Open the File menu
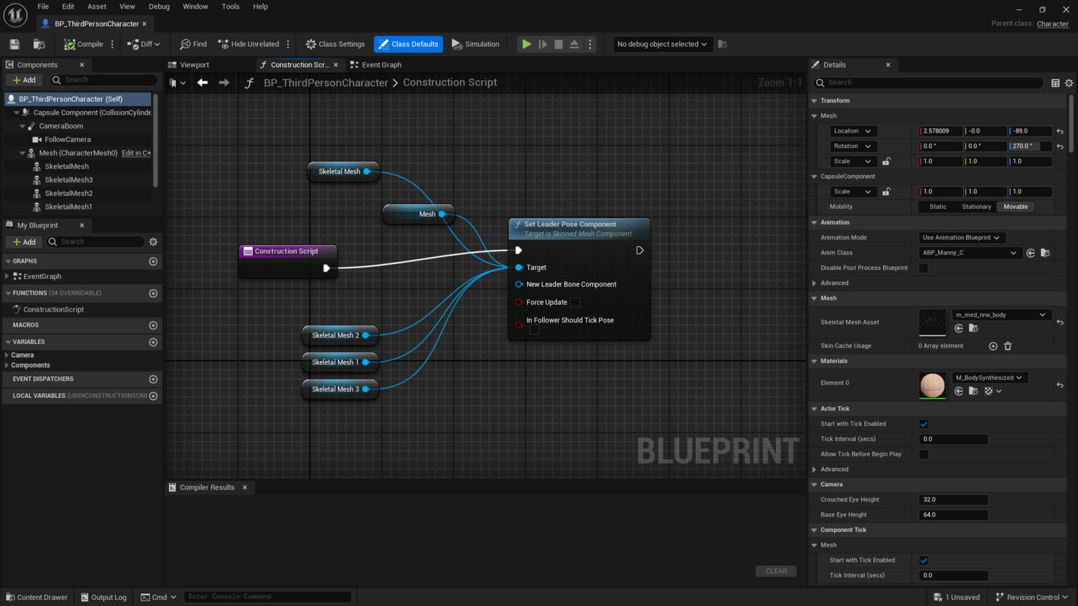 [43, 7]
